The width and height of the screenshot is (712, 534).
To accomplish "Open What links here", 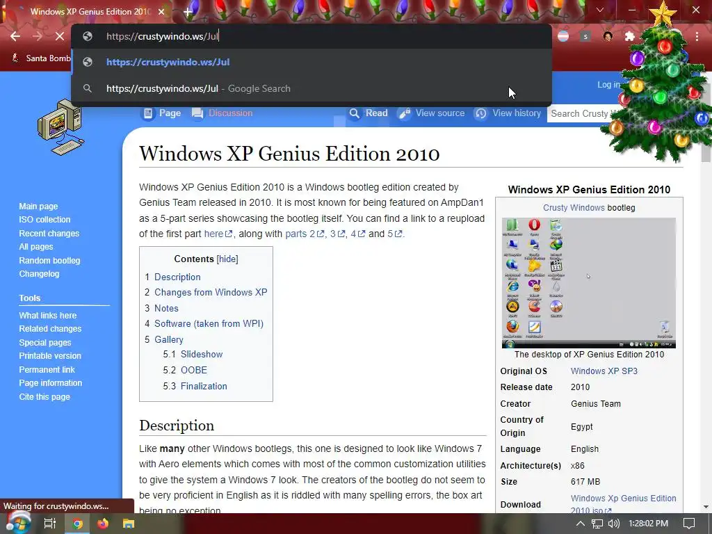I will point(48,315).
